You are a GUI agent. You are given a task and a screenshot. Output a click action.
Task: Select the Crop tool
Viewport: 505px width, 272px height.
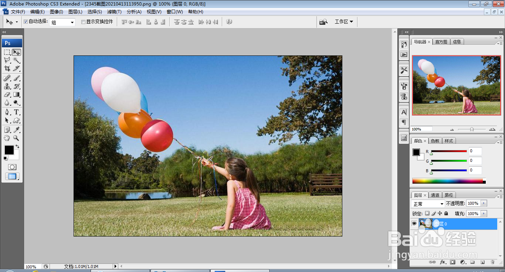(7, 68)
